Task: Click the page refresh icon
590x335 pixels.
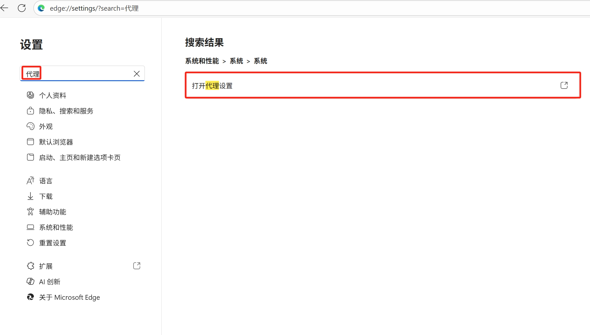Action: 22,8
